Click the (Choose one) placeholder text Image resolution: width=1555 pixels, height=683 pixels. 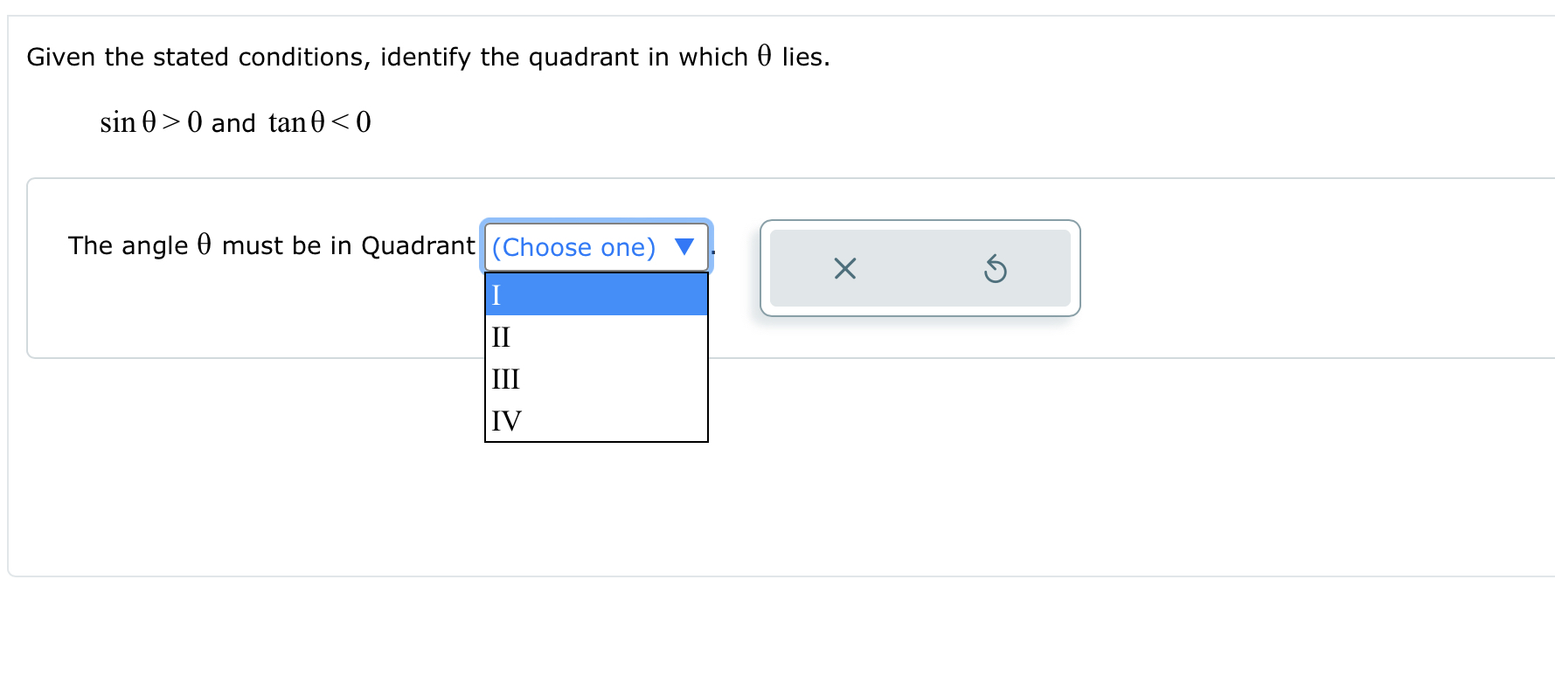tap(572, 247)
